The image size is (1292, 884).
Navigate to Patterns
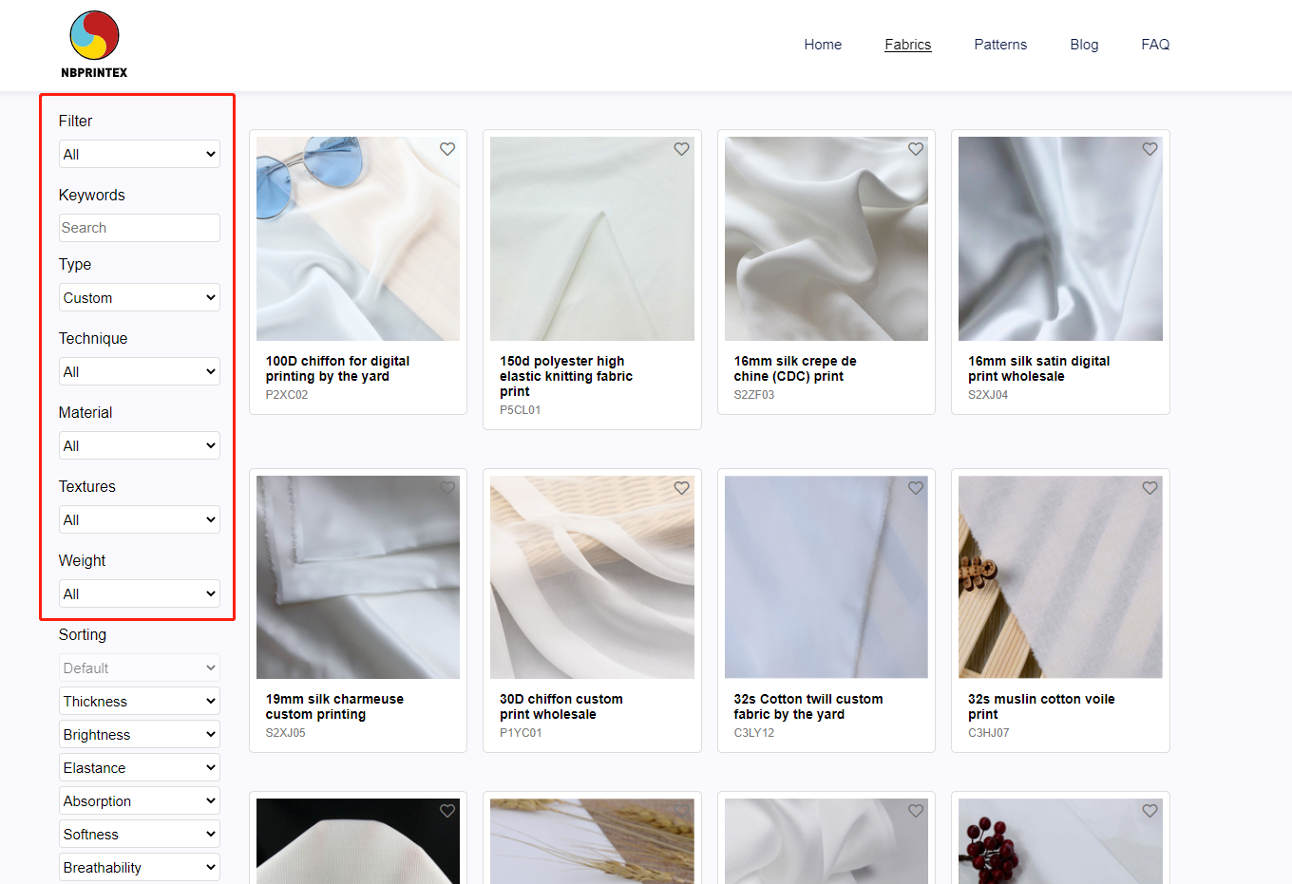pyautogui.click(x=1000, y=45)
